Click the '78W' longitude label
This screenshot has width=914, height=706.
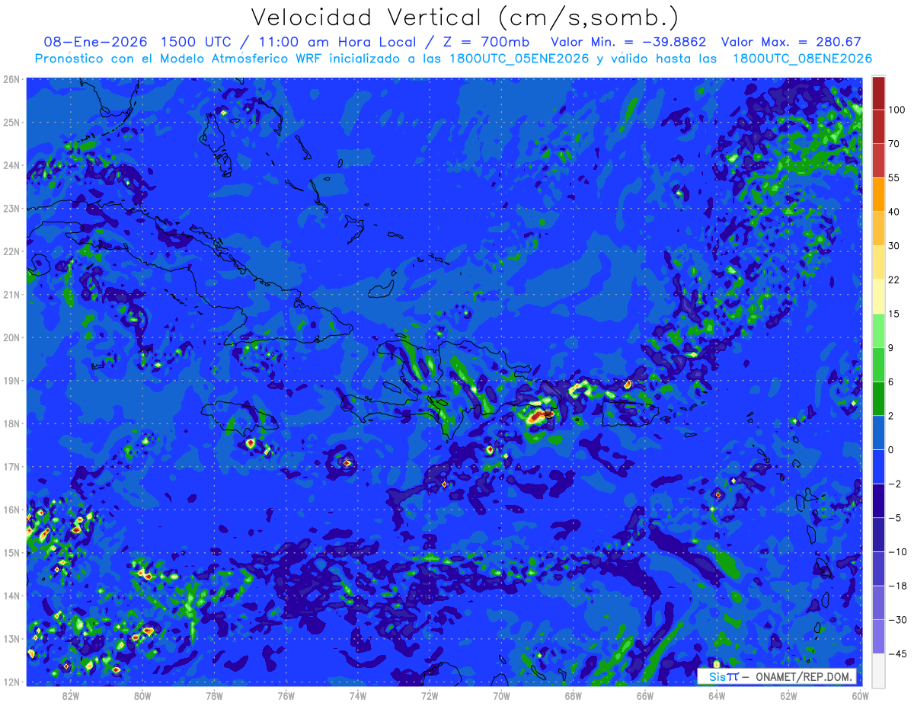(214, 695)
